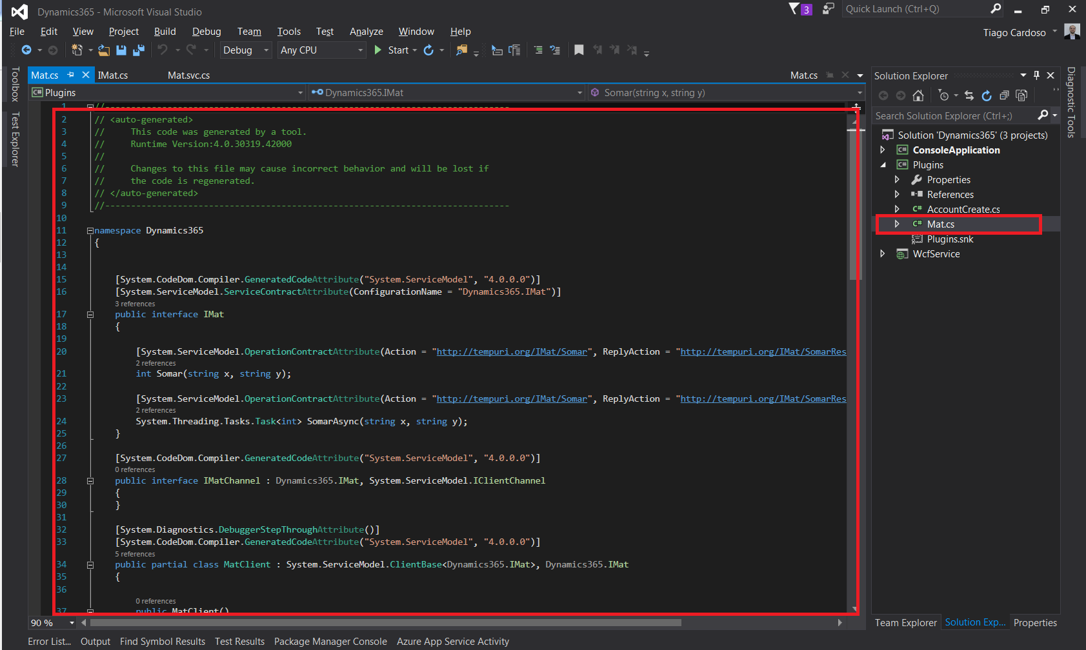Click the tempuri.org/IMat/Somar link on line 20
Screen dimensions: 1086x650
click(512, 352)
